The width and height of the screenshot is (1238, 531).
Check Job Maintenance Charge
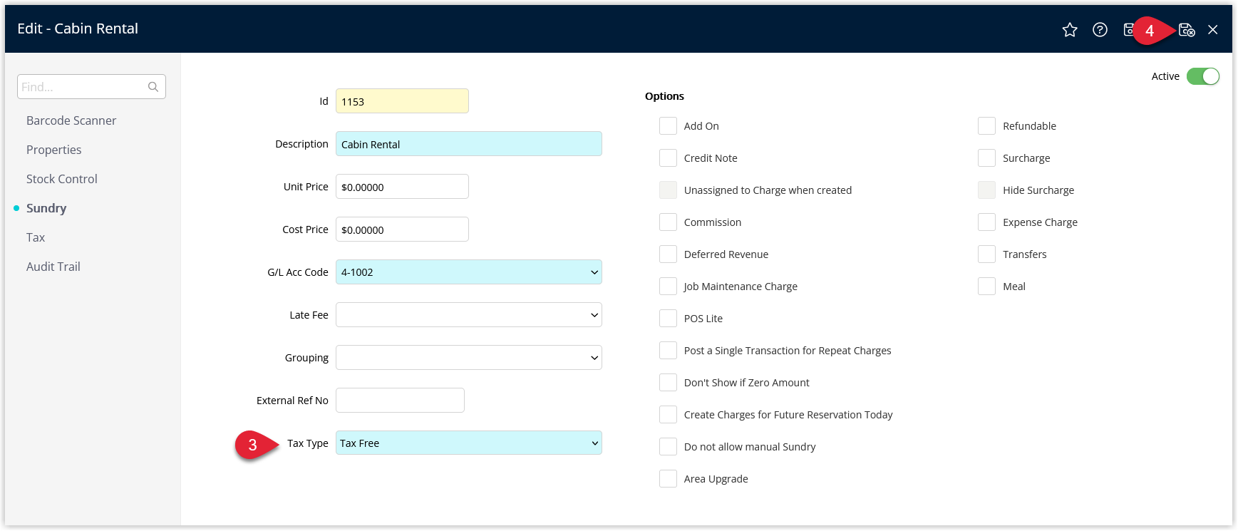(668, 287)
